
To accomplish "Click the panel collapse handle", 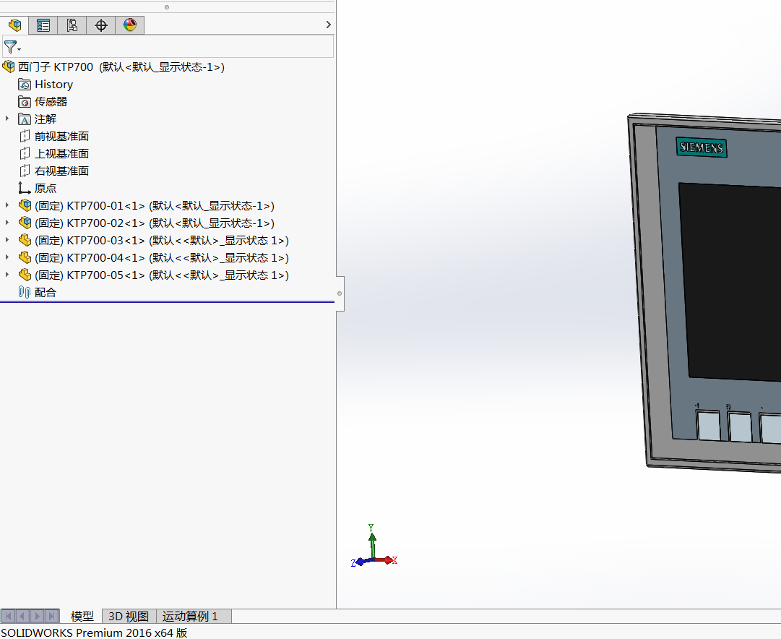I will 340,293.
